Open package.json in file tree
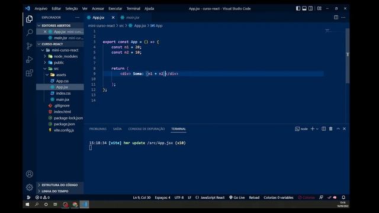Screen dimensions: 379x213 click(60, 124)
